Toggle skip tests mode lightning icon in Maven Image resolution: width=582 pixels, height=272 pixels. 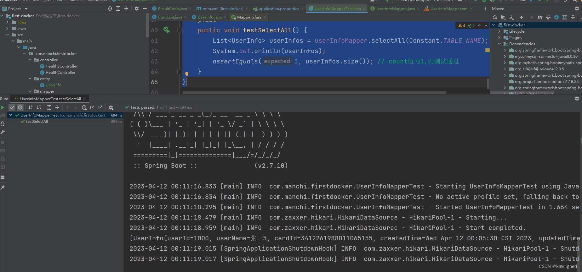click(556, 17)
